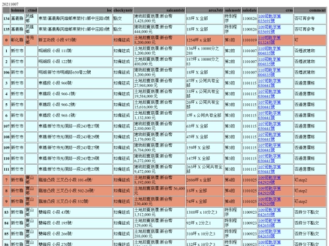Open the crm link in row 107
329x246 pixels.
point(269,126)
